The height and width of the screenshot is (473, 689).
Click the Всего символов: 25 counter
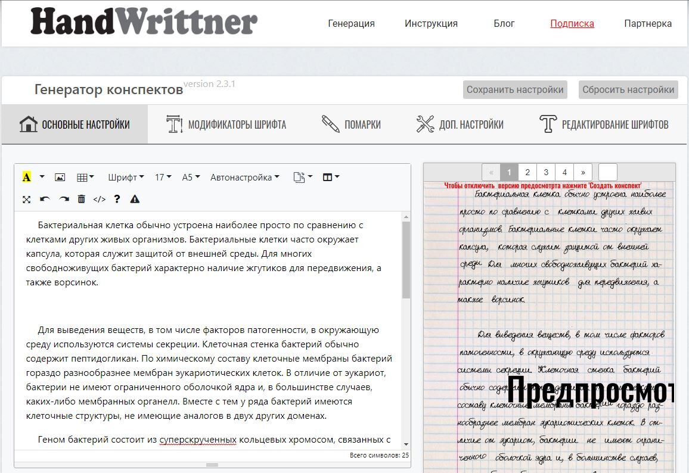(x=379, y=456)
